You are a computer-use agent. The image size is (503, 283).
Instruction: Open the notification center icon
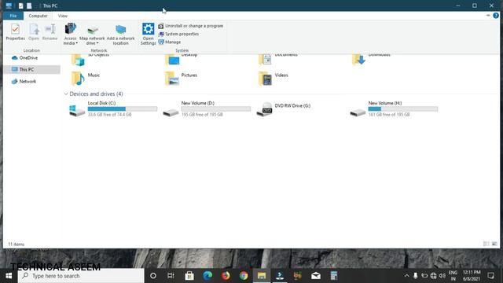click(490, 276)
